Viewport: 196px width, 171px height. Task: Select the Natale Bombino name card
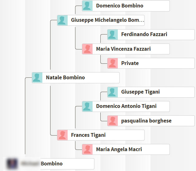pos(76,78)
